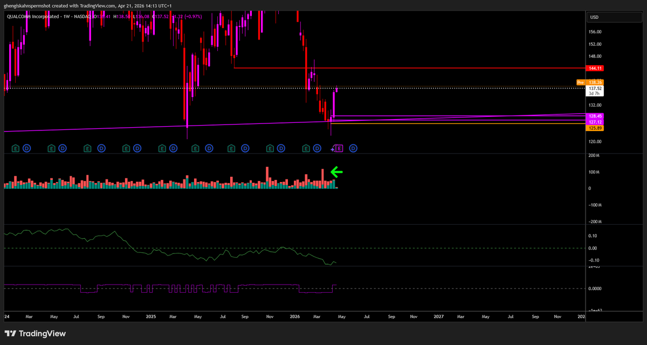Click the orange Pre-market 138.26 label
This screenshot has height=345, width=647.
(x=590, y=82)
